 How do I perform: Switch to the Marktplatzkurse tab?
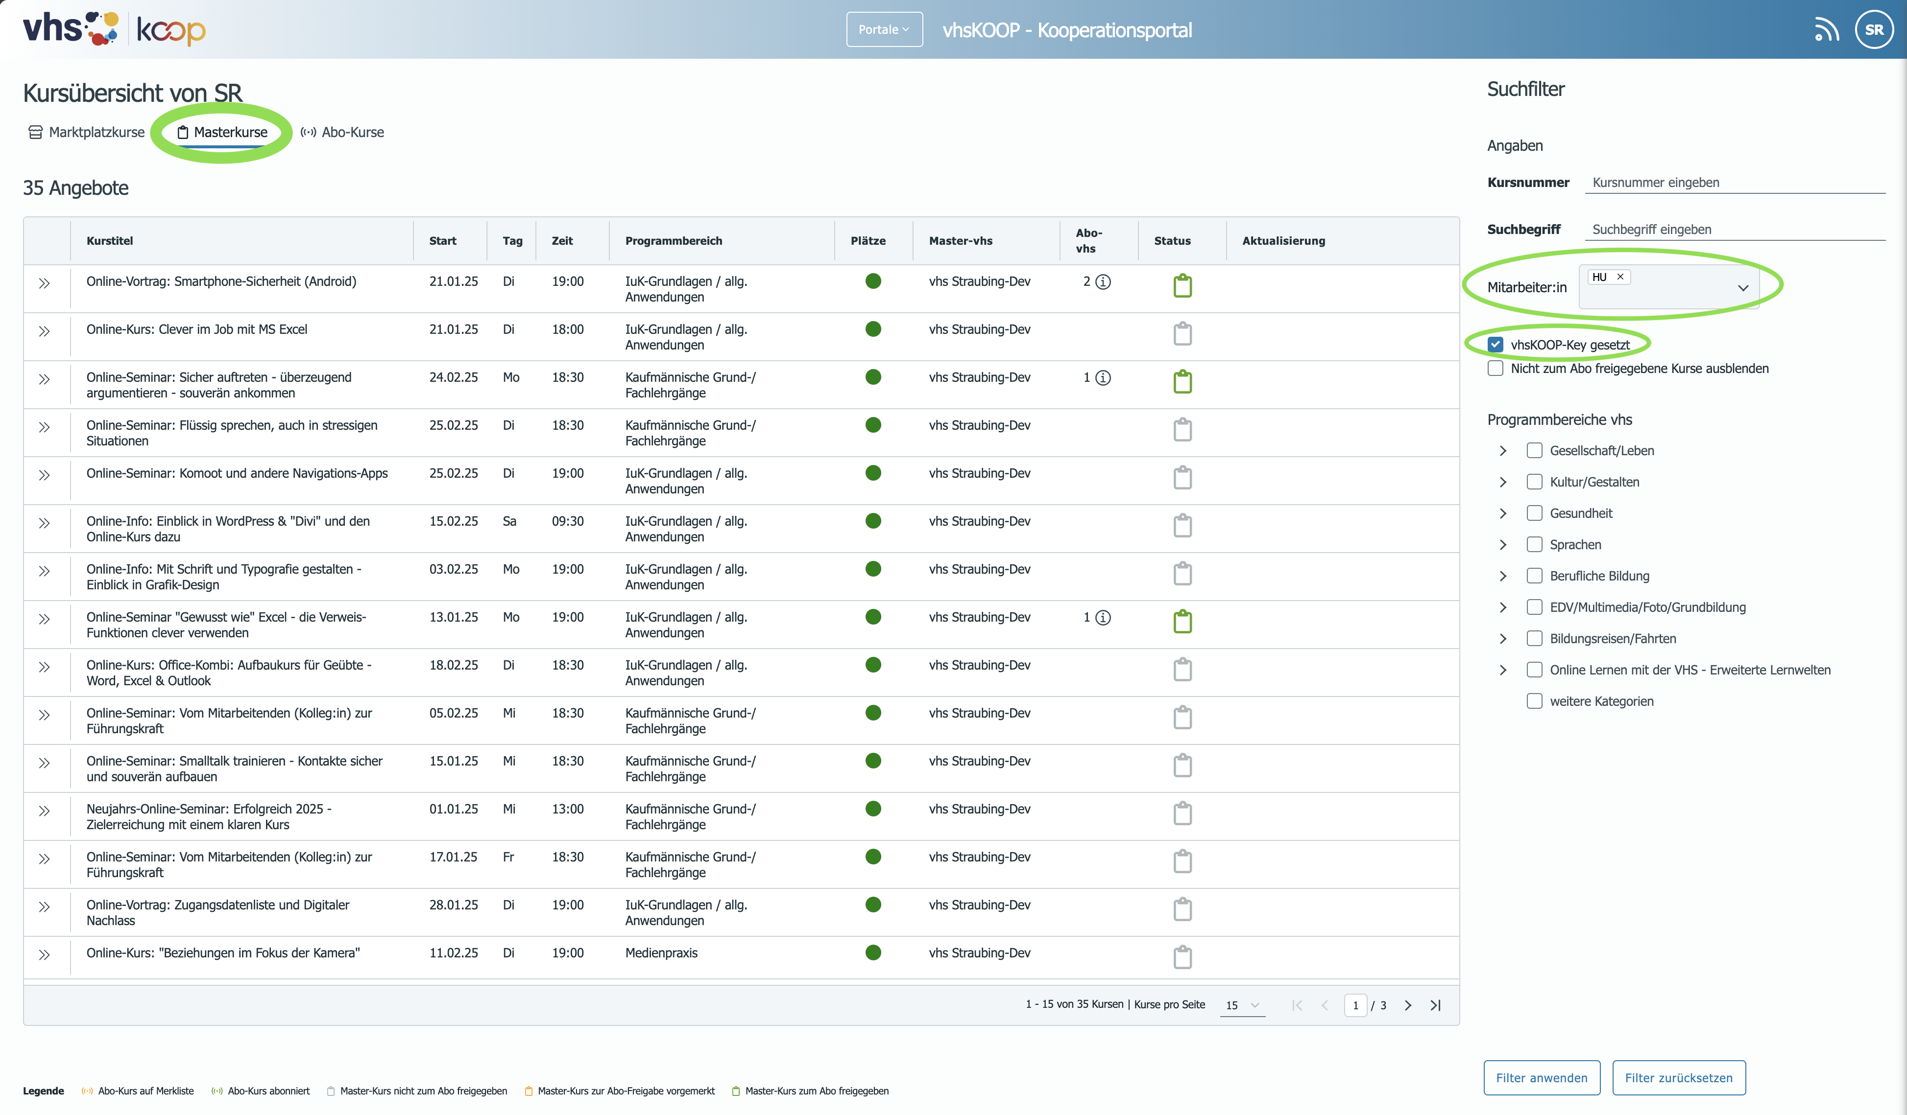coord(86,132)
